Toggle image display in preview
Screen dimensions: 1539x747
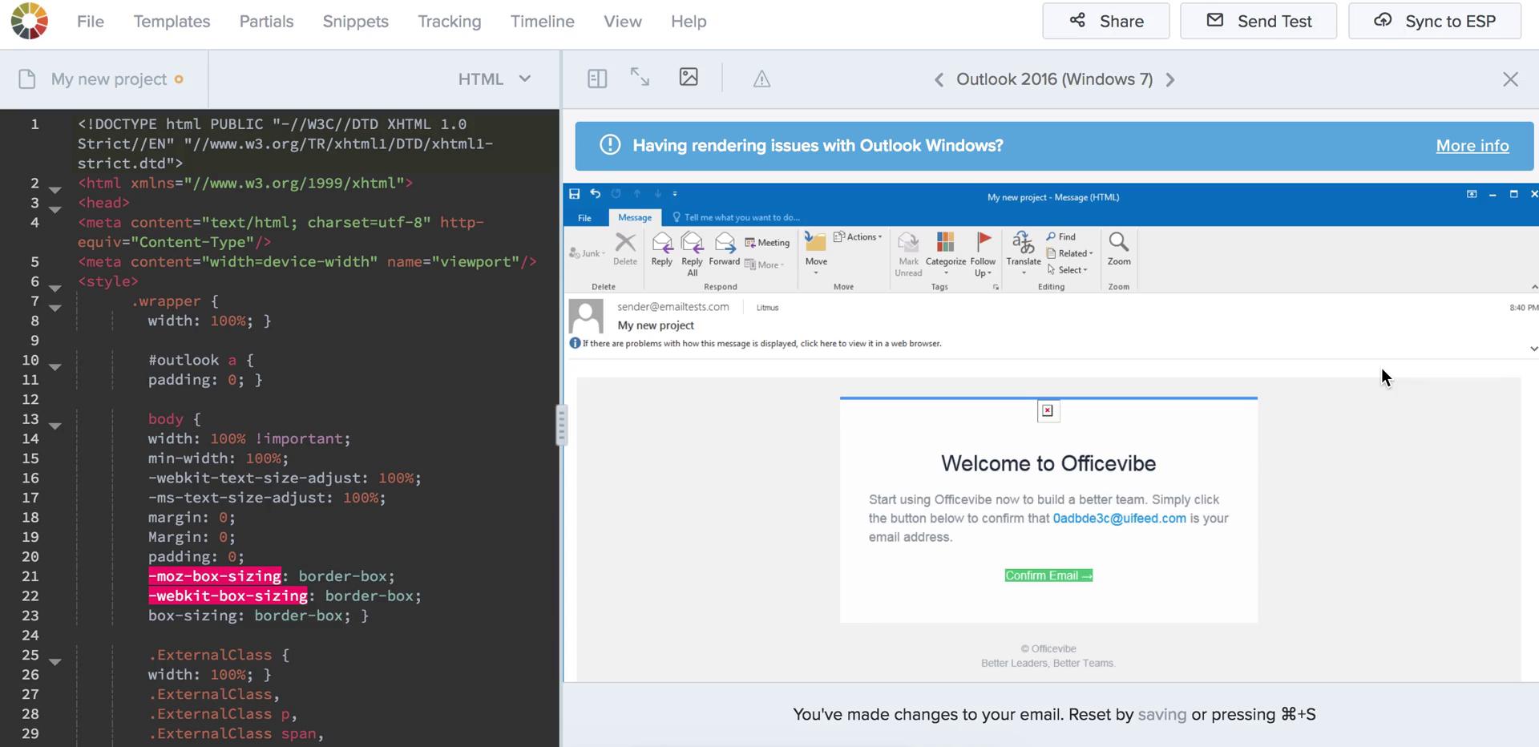(689, 77)
